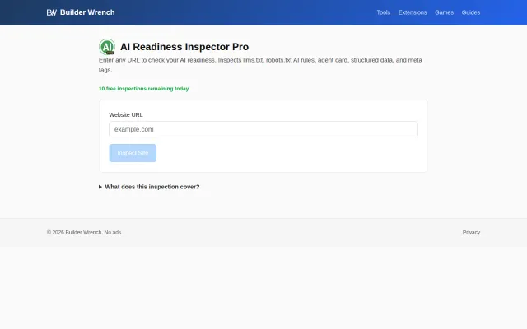The width and height of the screenshot is (527, 329).
Task: Open the Privacy footer link
Action: [x=471, y=232]
